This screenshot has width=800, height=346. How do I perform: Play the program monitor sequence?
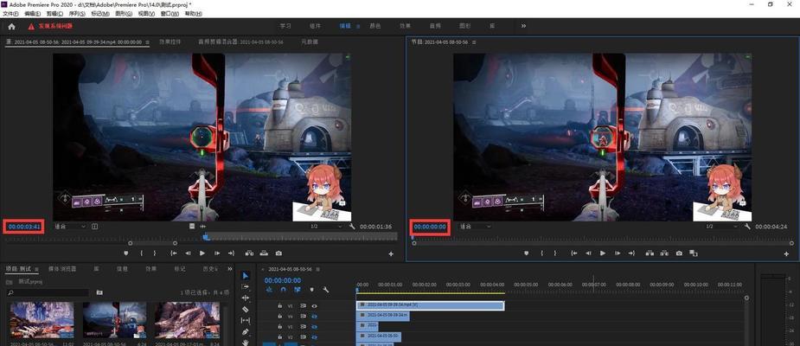(603, 253)
